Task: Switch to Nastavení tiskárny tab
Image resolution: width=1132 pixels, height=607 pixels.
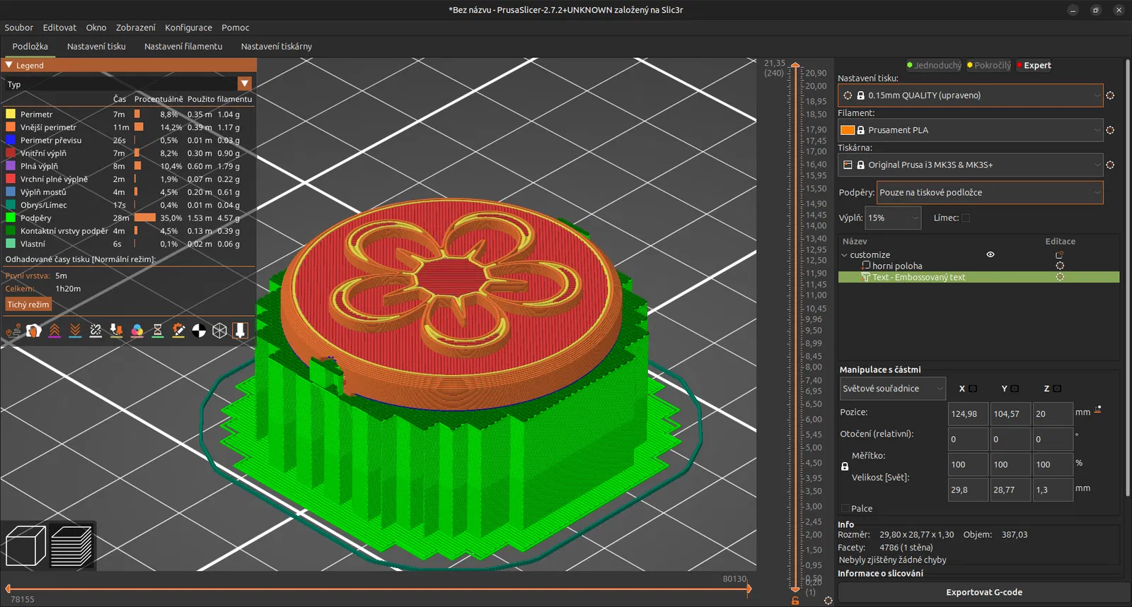Action: [x=277, y=47]
